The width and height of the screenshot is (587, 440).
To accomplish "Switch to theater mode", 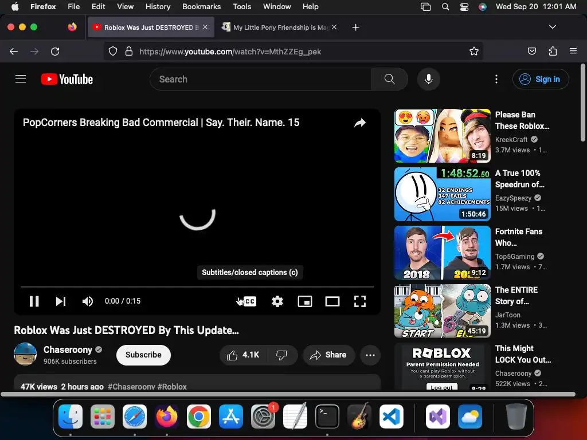I will point(332,301).
